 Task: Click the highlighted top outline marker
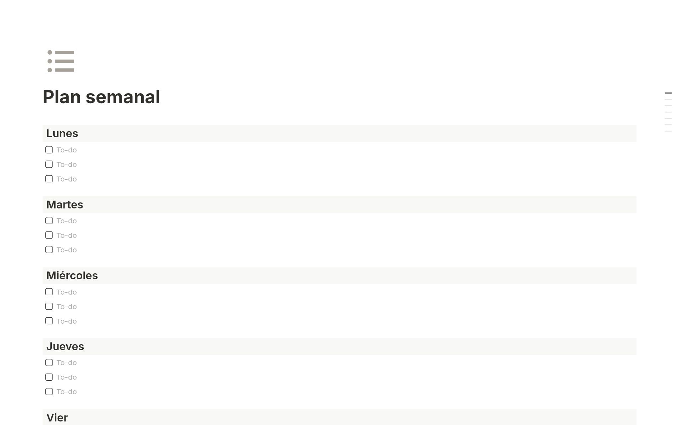668,93
